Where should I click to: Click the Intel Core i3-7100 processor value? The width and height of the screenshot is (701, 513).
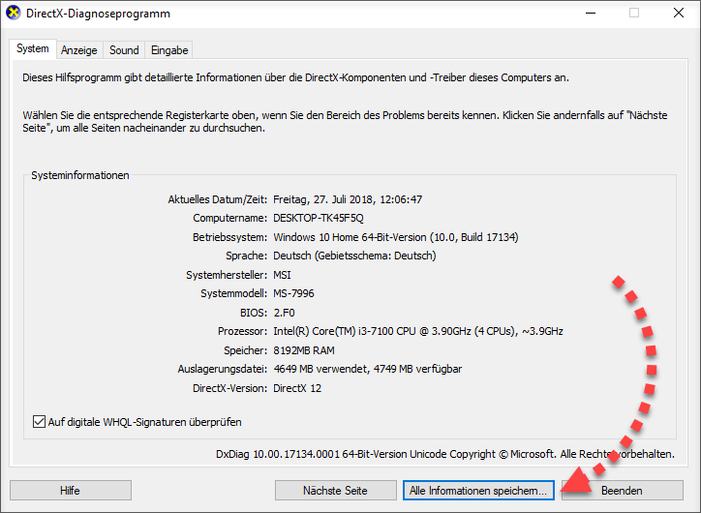pos(418,331)
